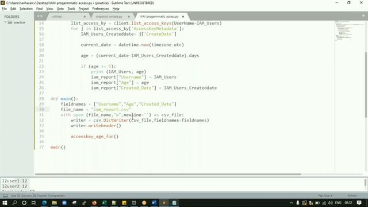This screenshot has width=368, height=207.
Task: Open the volume tray icon
Action: 330,203
